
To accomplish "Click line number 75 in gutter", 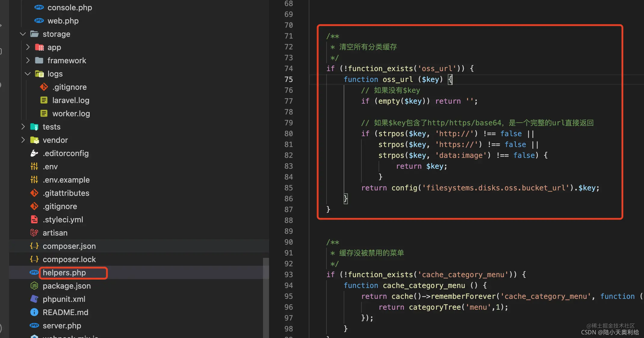I will 289,79.
